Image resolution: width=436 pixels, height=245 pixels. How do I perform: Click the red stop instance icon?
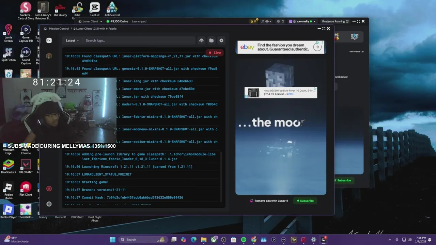coord(49,189)
